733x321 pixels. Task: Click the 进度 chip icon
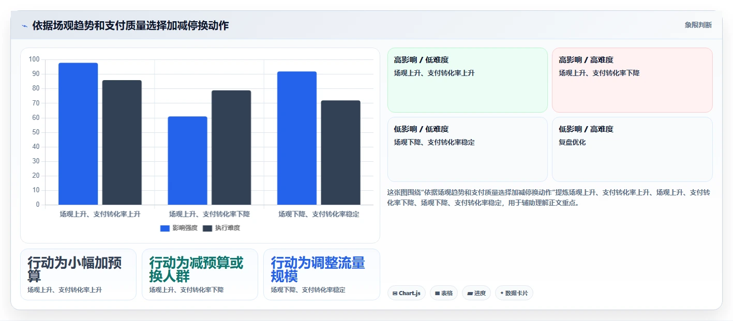pyautogui.click(x=470, y=293)
